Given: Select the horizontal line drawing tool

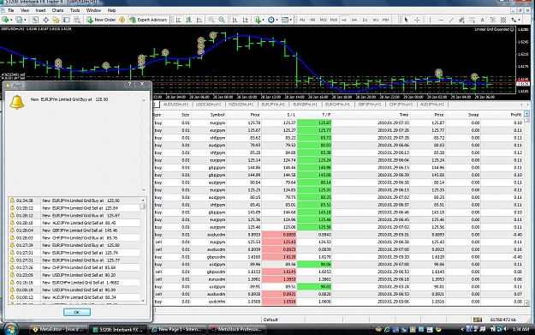Looking at the screenshot, I should click(x=441, y=20).
